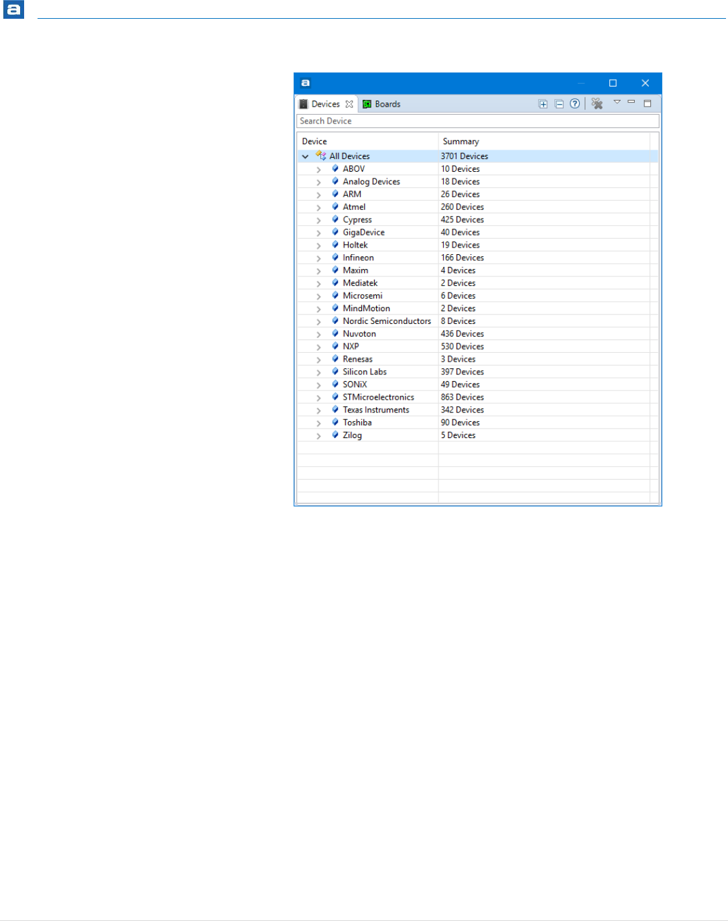Expand the Silicon Labs vendor node
Image resolution: width=728 pixels, height=921 pixels.
tap(318, 372)
